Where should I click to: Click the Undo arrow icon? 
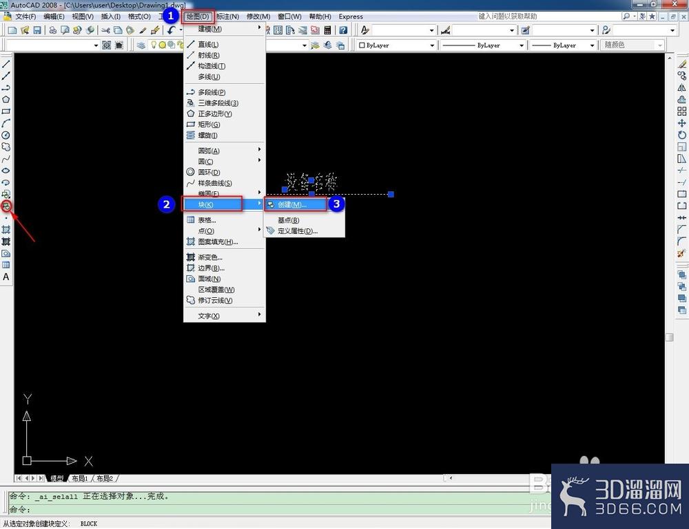click(x=171, y=30)
